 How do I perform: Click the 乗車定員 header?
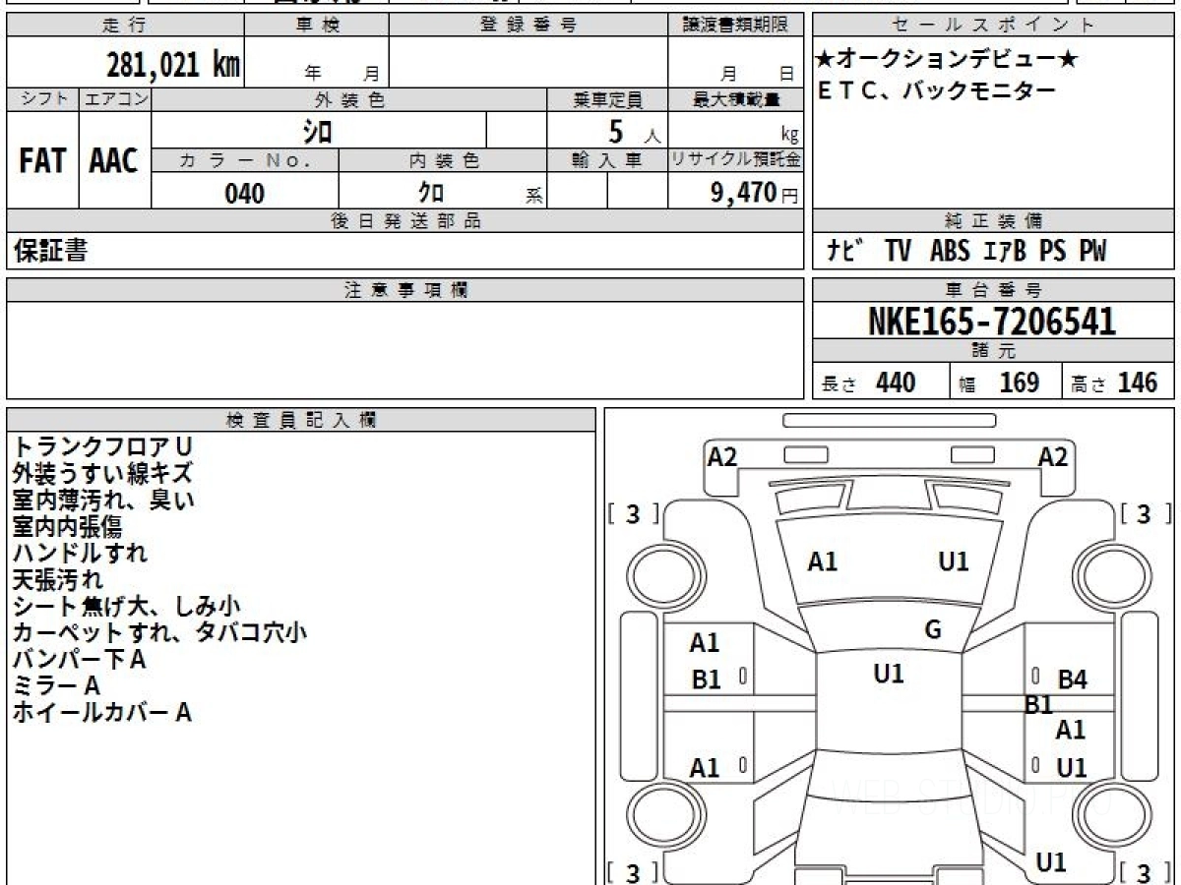[x=607, y=99]
